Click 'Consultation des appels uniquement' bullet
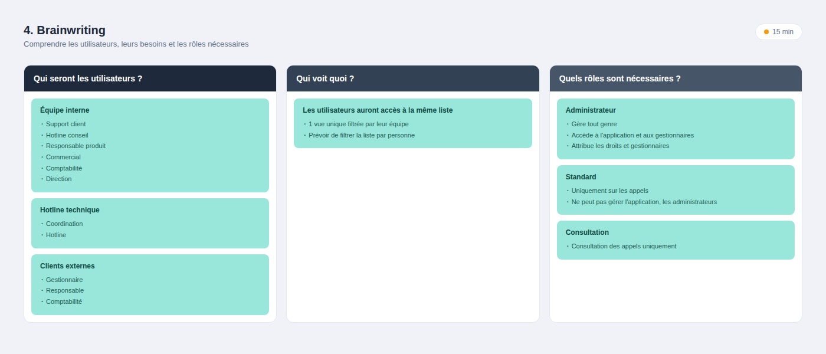 pos(624,246)
